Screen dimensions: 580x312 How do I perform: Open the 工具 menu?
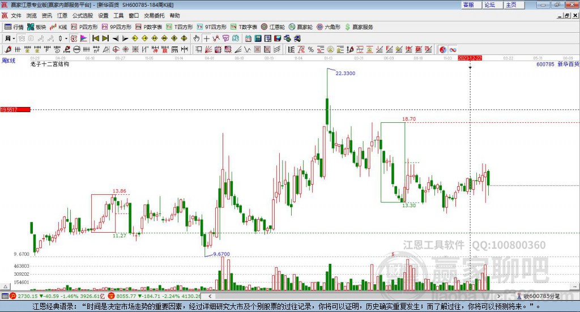pyautogui.click(x=118, y=15)
